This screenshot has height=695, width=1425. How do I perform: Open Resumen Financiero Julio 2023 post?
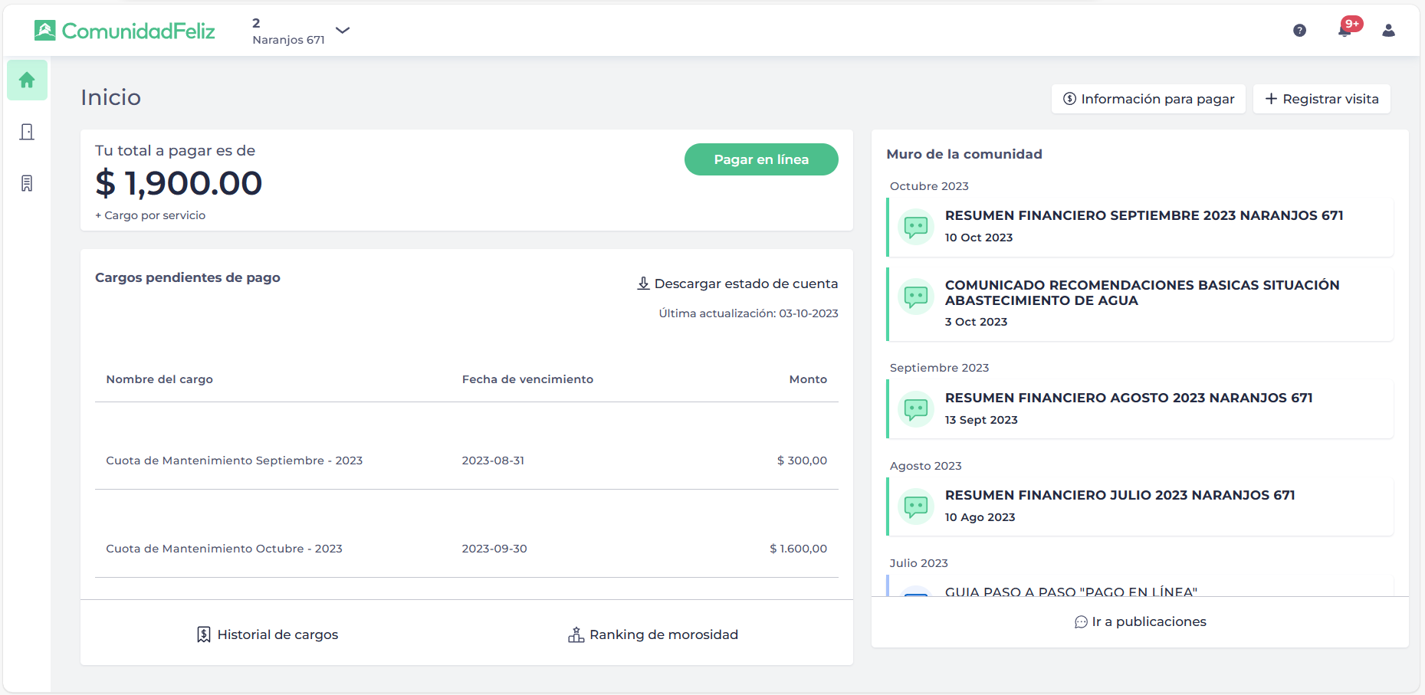1119,495
